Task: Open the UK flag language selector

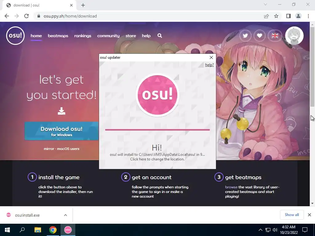Action: 275,36
